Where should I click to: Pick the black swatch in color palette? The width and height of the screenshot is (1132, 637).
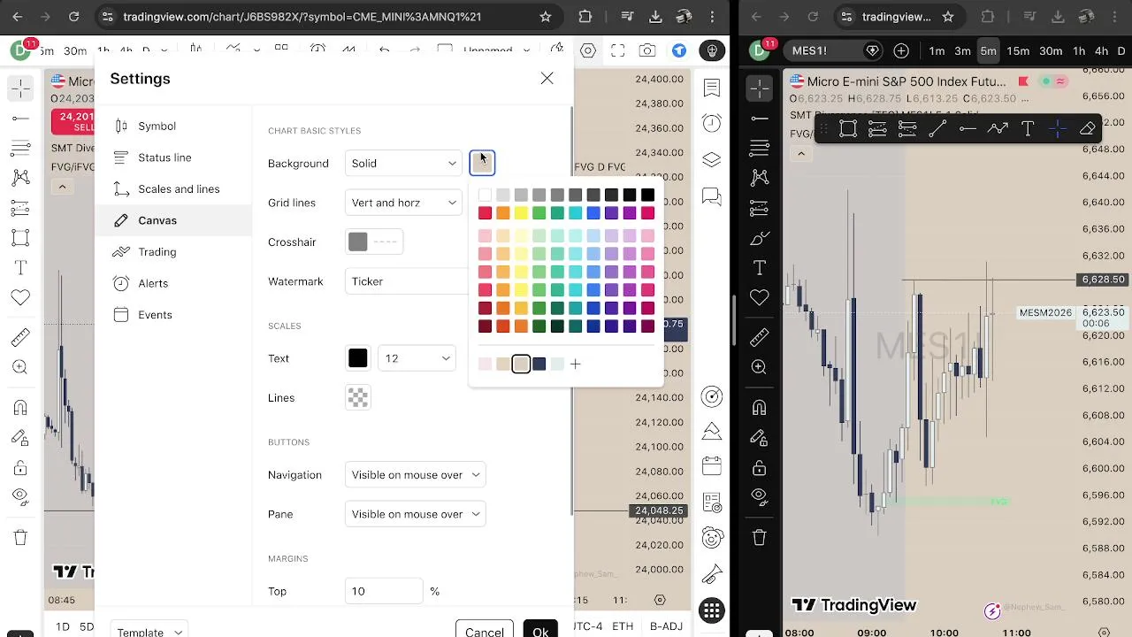tap(648, 195)
